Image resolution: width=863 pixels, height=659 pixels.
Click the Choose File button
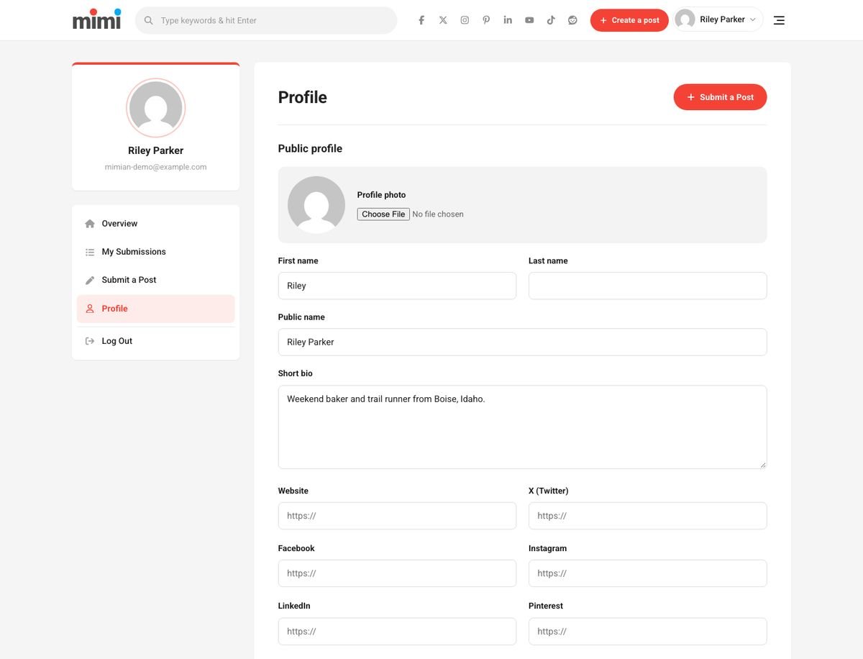pos(383,214)
